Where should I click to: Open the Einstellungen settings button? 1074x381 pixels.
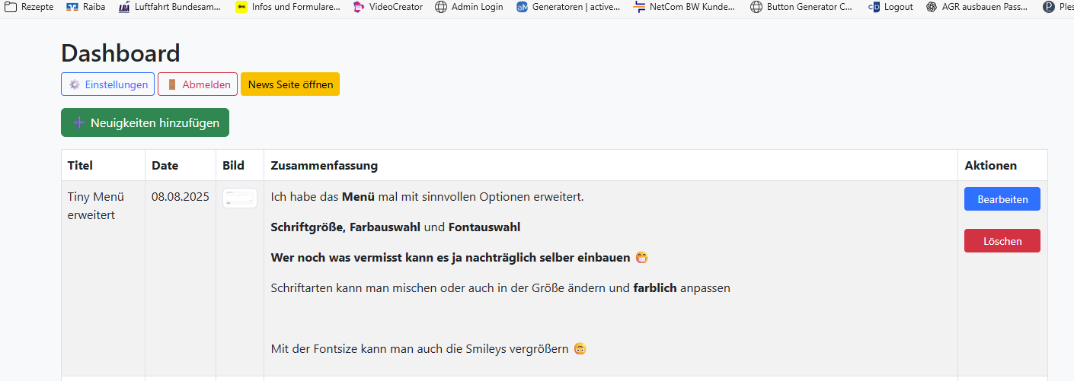(107, 84)
